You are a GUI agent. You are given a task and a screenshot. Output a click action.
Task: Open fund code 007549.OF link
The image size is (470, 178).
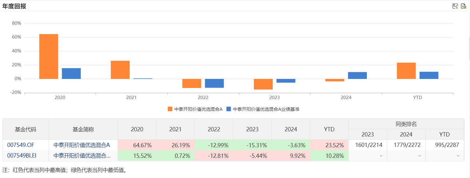click(21, 145)
